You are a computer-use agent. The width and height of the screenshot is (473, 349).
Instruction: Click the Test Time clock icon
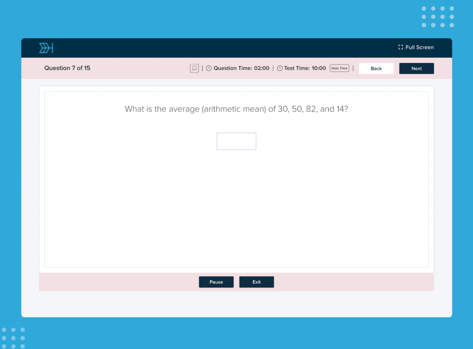point(279,68)
